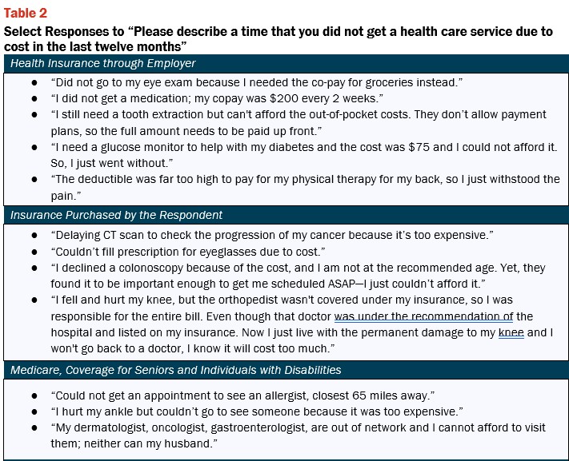This screenshot has width=569, height=461.
Task: Click the glucose monitor $75 quote
Action: tap(304, 155)
